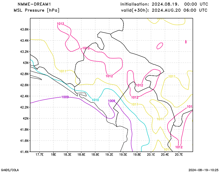Click the 19.5E longitude label
Screen dimensions: 223x172
pos(123,154)
